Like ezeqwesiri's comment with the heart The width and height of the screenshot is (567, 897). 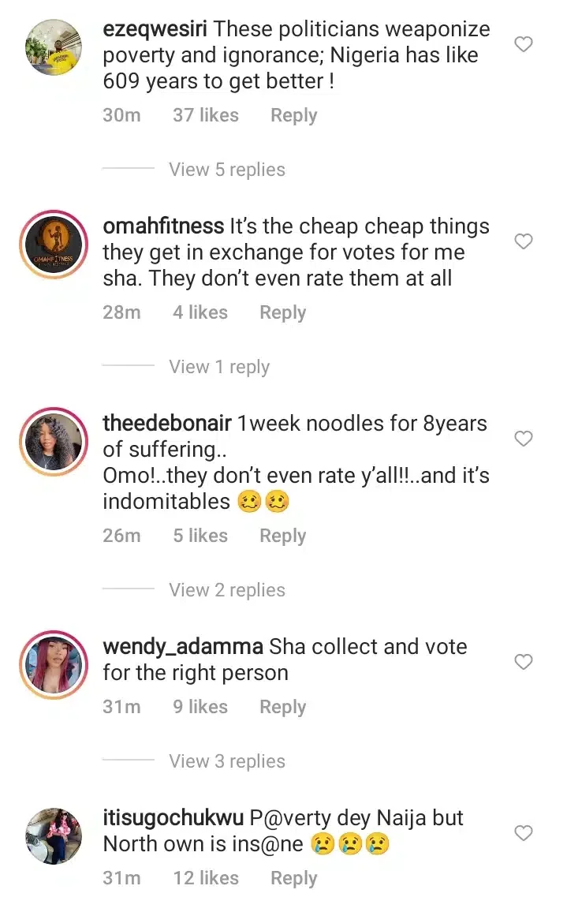[x=524, y=44]
